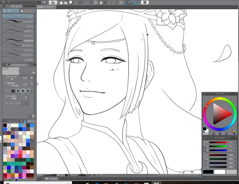Expand the anti-aliasing options dropdown arrow
239x184 pixels.
[32, 90]
